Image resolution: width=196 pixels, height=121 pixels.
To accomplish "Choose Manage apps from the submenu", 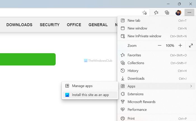I will (82, 86).
